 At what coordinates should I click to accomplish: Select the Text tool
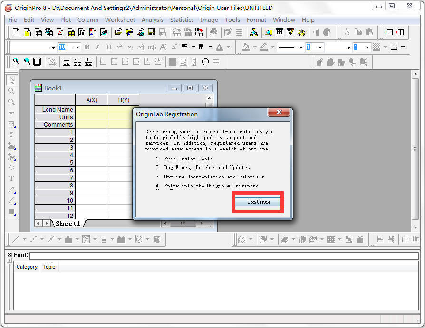[11, 178]
